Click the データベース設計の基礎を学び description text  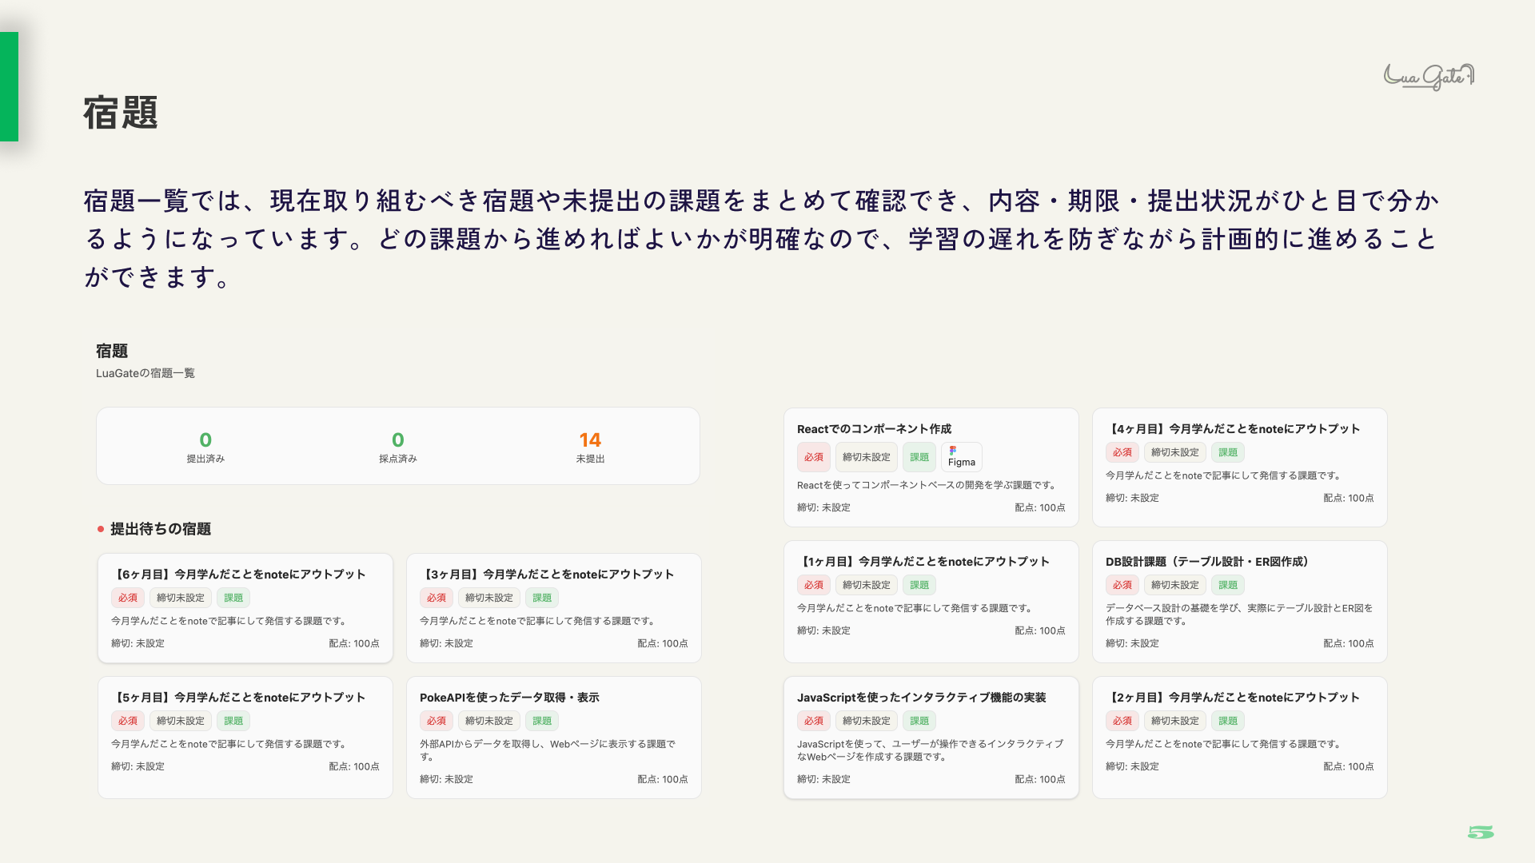1239,614
